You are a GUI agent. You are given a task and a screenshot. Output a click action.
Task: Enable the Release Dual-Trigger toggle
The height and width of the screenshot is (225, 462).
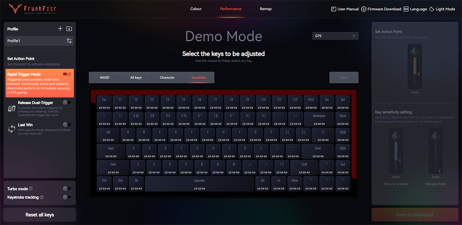(67, 102)
